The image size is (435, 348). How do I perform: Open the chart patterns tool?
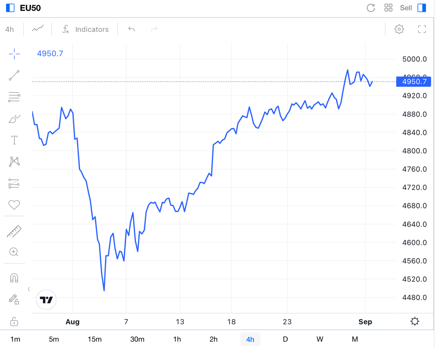14,161
